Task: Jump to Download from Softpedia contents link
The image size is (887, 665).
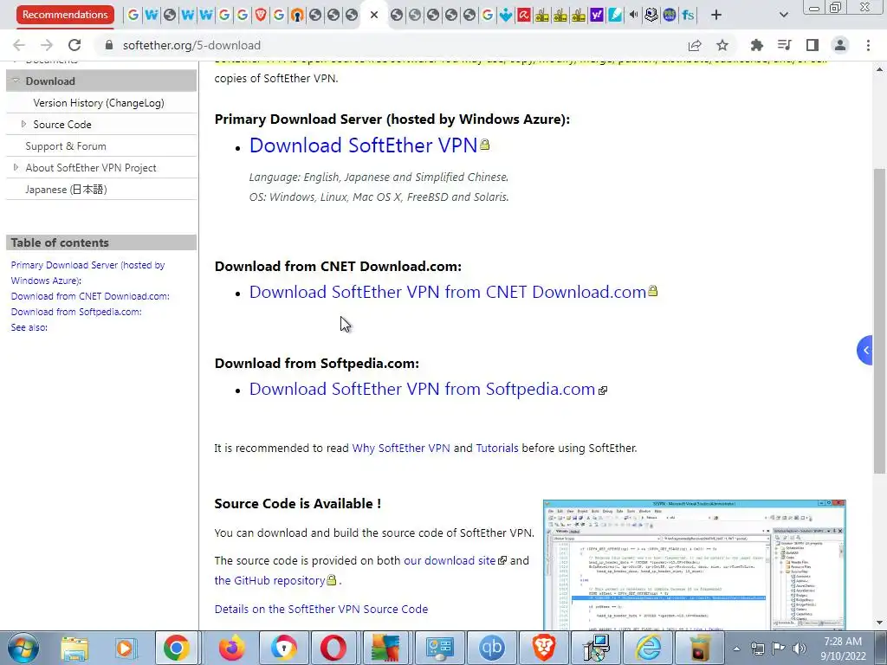Action: point(76,312)
